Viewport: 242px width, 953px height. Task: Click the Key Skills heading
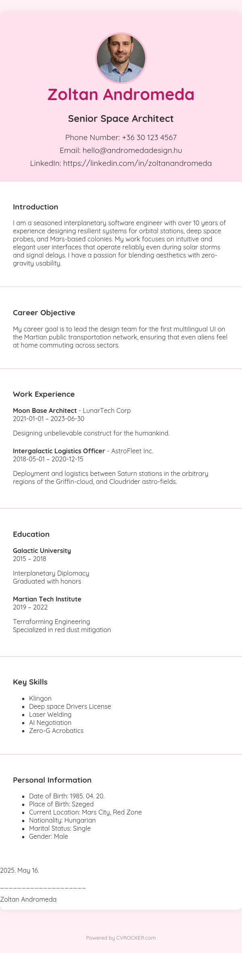coord(30,682)
